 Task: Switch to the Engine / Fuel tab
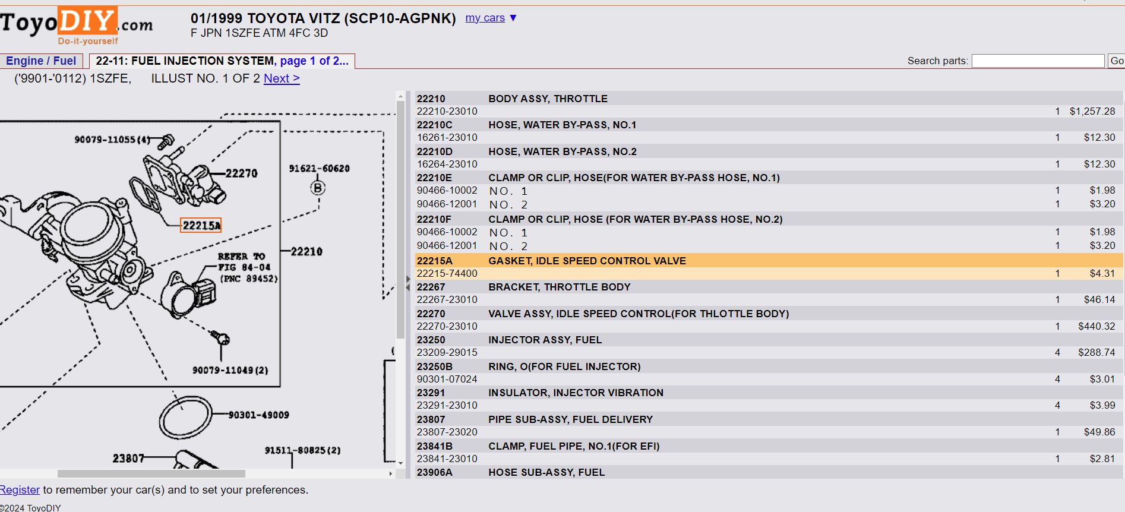(41, 61)
